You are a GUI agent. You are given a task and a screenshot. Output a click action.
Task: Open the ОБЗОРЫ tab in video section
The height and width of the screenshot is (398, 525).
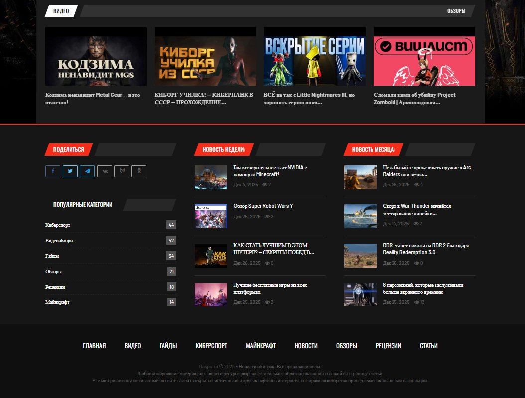[x=456, y=11]
